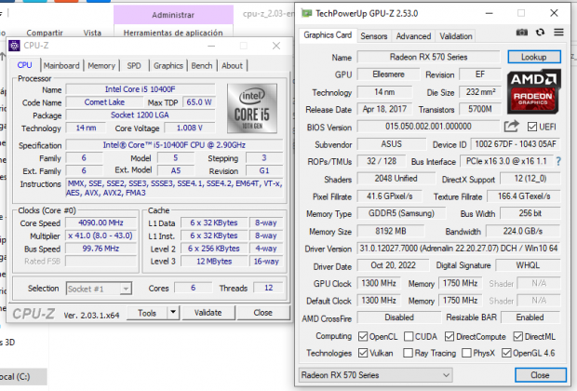
Task: Click the Bus Speed value 99.76 MHz
Action: tap(101, 249)
